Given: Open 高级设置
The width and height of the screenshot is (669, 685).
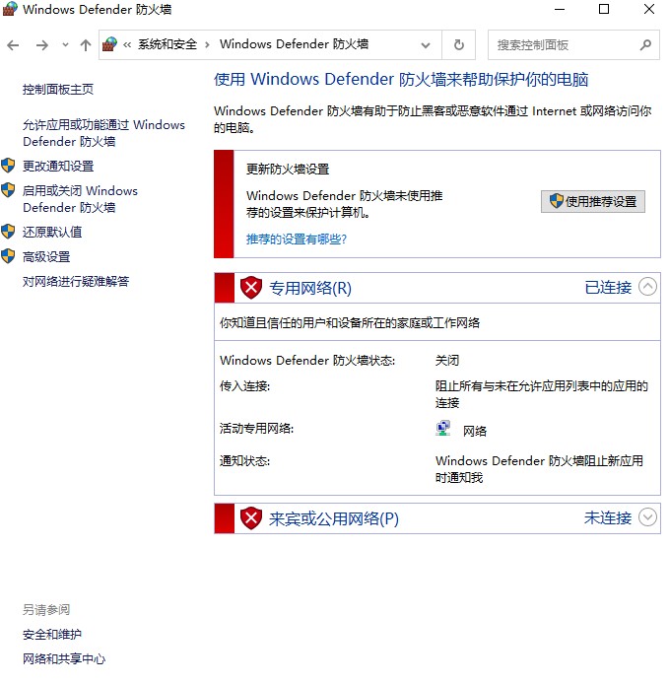Looking at the screenshot, I should point(46,257).
